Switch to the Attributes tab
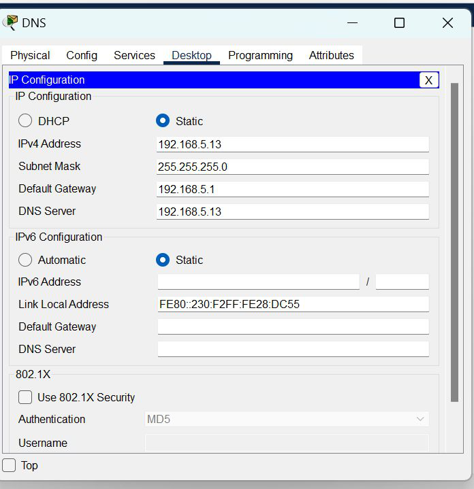The height and width of the screenshot is (489, 474). 331,55
